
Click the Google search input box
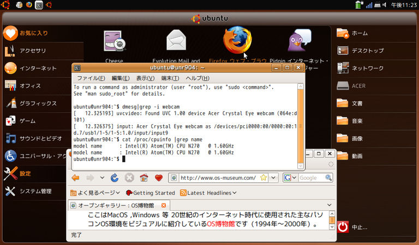click(312, 178)
